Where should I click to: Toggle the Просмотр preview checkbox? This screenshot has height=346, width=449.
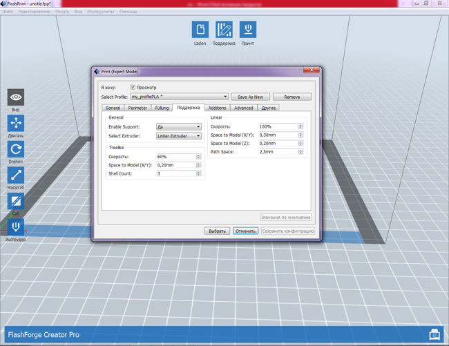tap(133, 88)
